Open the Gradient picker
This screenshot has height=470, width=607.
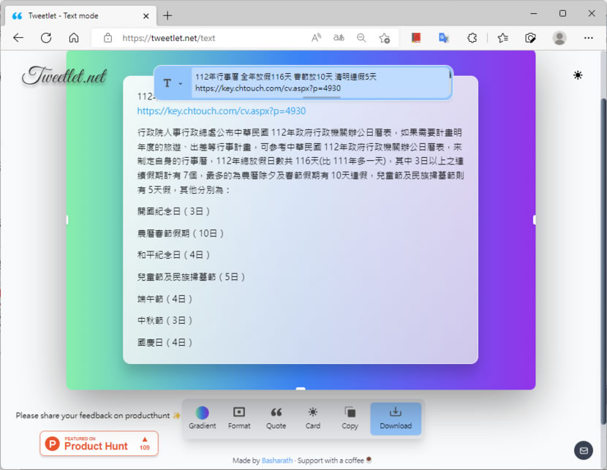pos(202,418)
